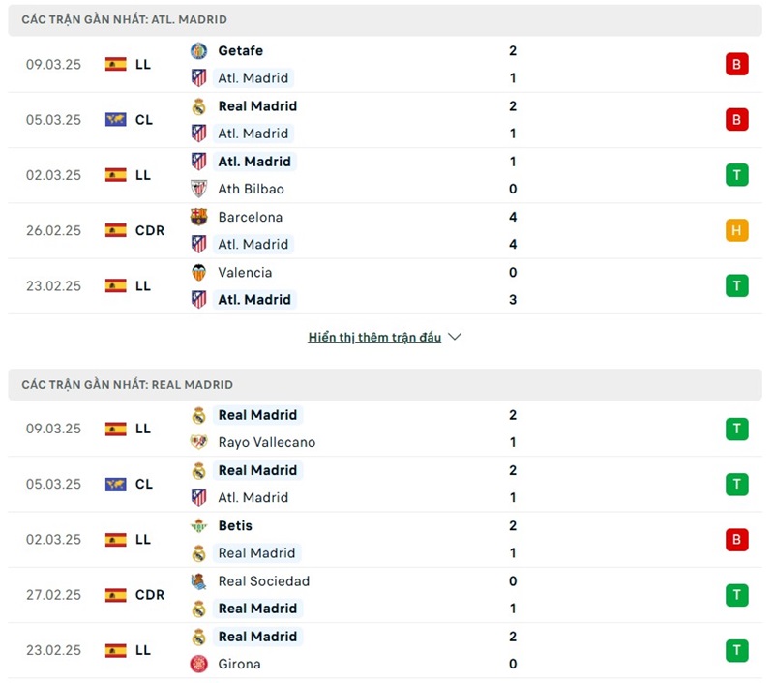This screenshot has height=683, width=774.
Task: Select the 27.02.25 Real Sociedad match date
Action: (53, 595)
